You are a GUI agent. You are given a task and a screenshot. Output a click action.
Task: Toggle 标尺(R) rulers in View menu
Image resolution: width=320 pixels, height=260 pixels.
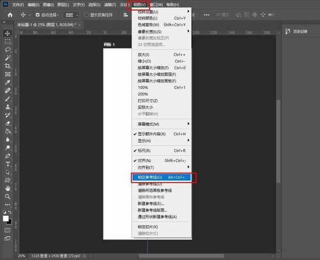(145, 150)
